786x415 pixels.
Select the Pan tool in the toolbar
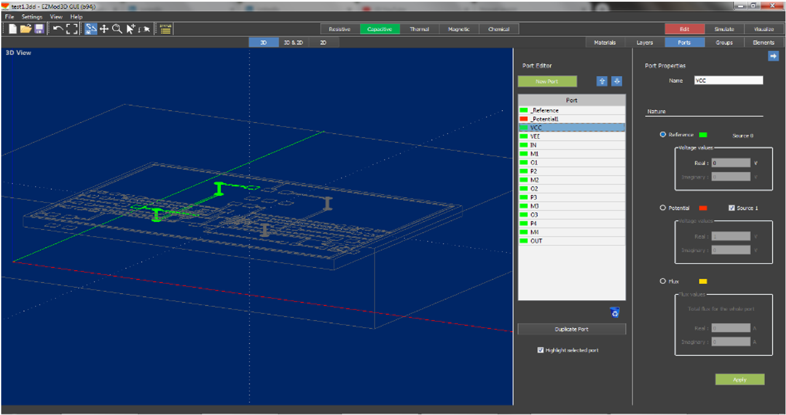coord(103,28)
